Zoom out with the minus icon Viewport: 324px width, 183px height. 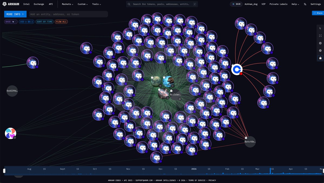pos(320,50)
